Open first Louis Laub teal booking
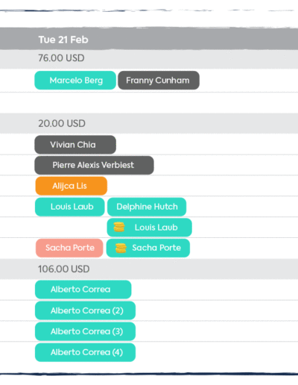Image resolution: width=298 pixels, height=385 pixels. coord(70,207)
